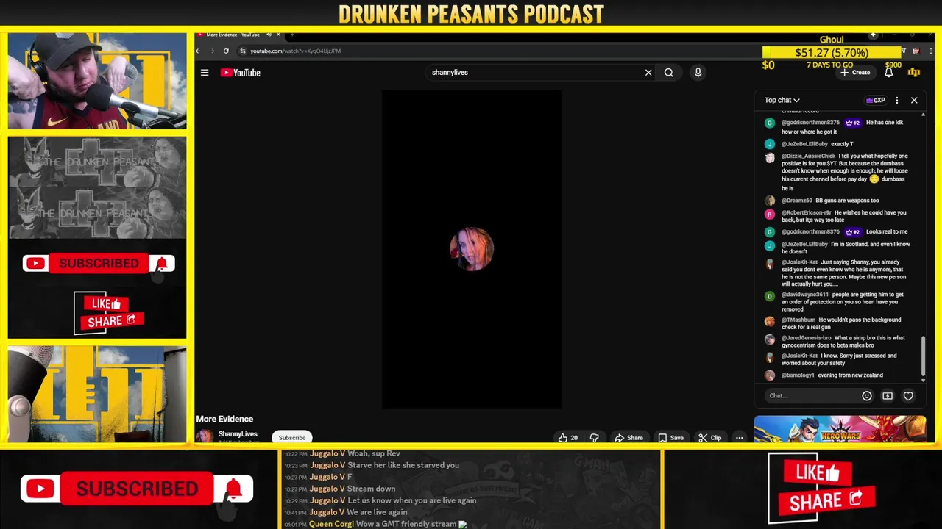This screenshot has height=529, width=942.
Task: Click the large bottom-left SUBSCRIBED button
Action: tap(137, 489)
